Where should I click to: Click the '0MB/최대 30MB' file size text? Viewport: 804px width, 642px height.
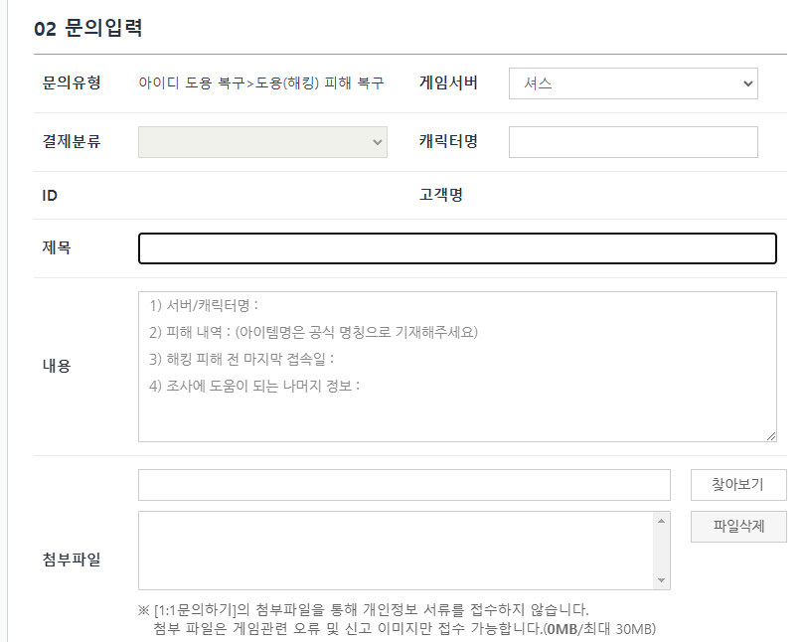click(601, 629)
